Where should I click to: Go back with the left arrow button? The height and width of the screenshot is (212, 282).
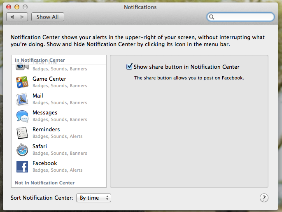pyautogui.click(x=12, y=17)
